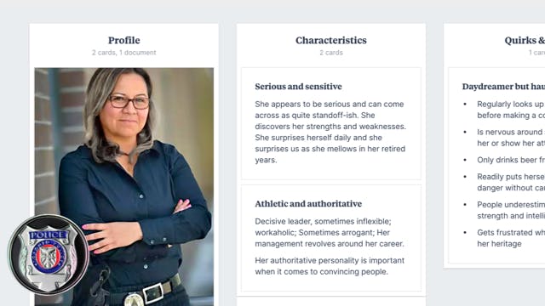Click the Athletic and authoritative heading
This screenshot has width=545, height=306.
click(308, 204)
